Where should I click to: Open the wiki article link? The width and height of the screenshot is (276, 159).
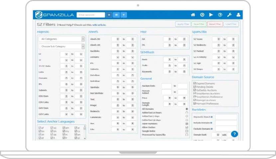(99, 25)
